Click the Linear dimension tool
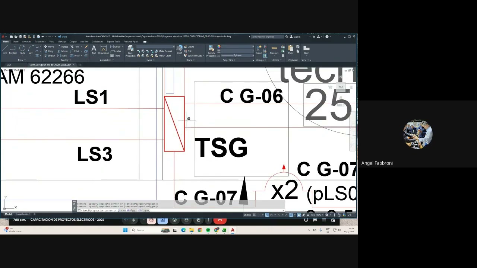Image resolution: width=477 pixels, height=268 pixels. coord(116,47)
